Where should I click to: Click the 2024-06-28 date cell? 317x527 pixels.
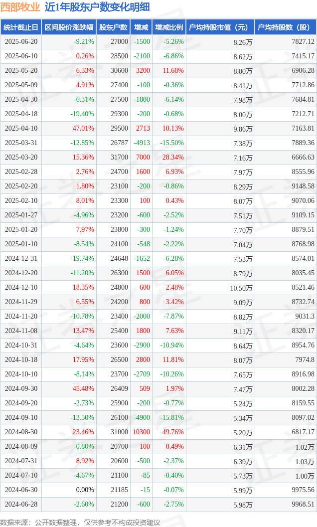21,504
